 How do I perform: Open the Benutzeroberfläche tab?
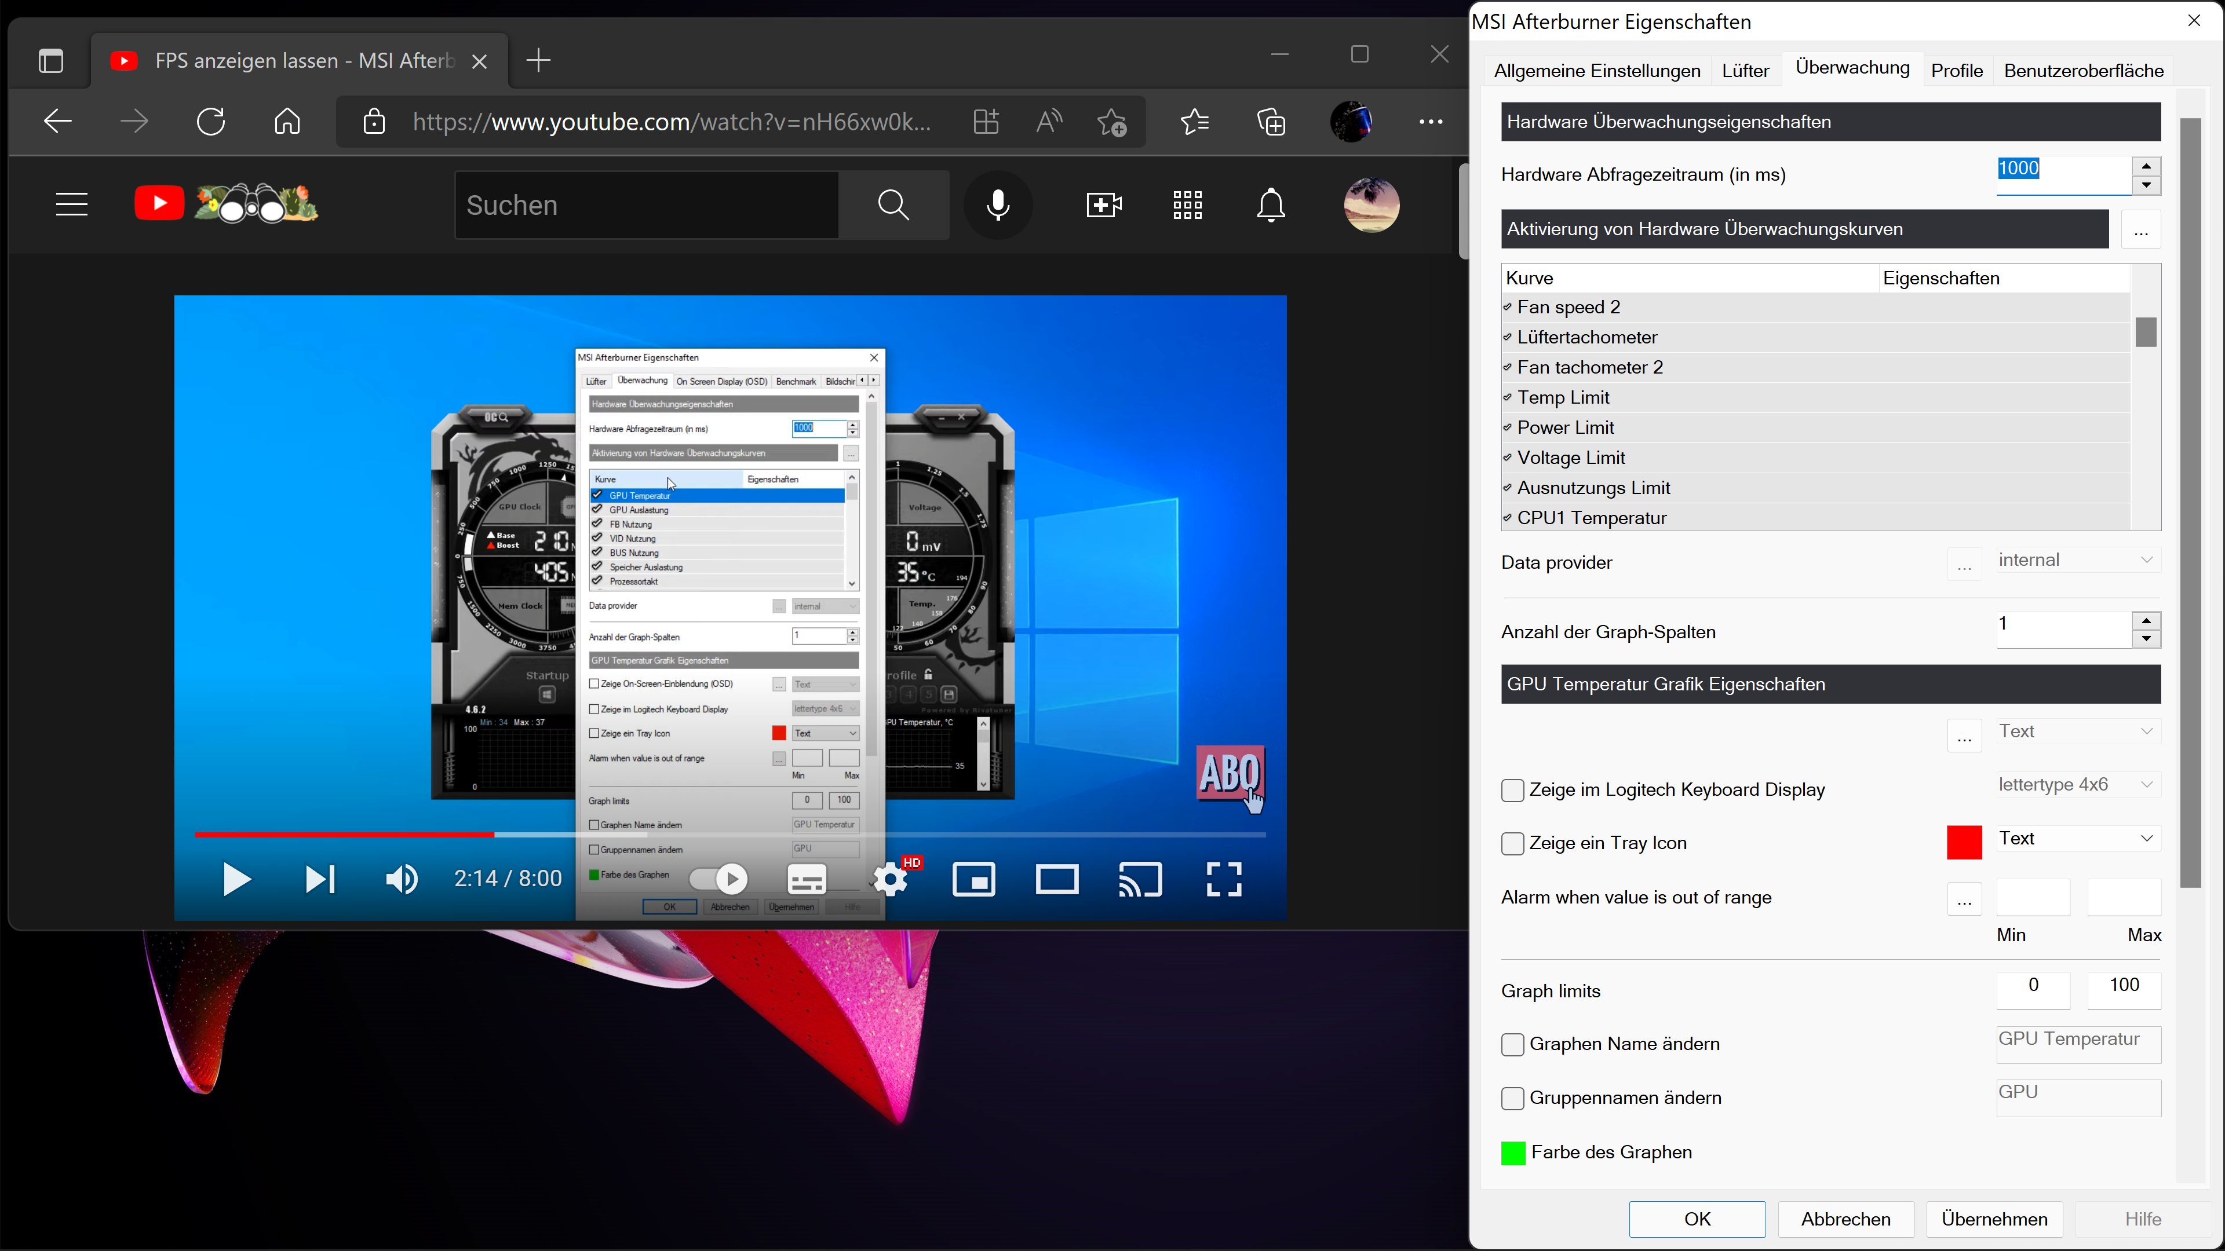(x=2084, y=71)
